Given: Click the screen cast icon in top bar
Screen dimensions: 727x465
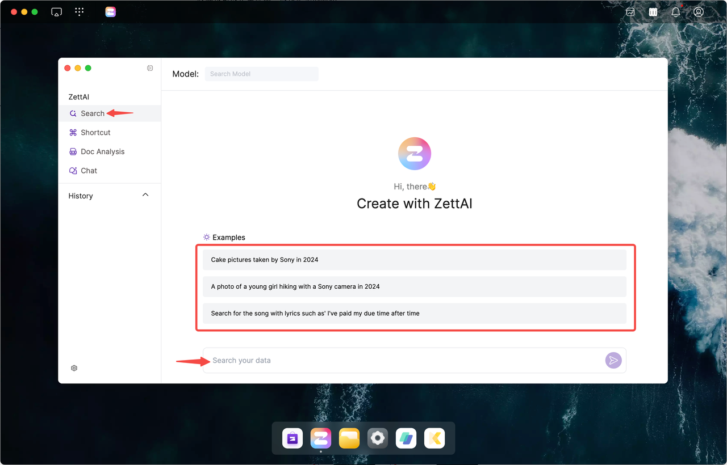Looking at the screenshot, I should [56, 12].
